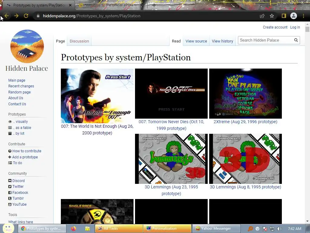
Task: Open Chrome profile avatar
Action: coord(294,16)
